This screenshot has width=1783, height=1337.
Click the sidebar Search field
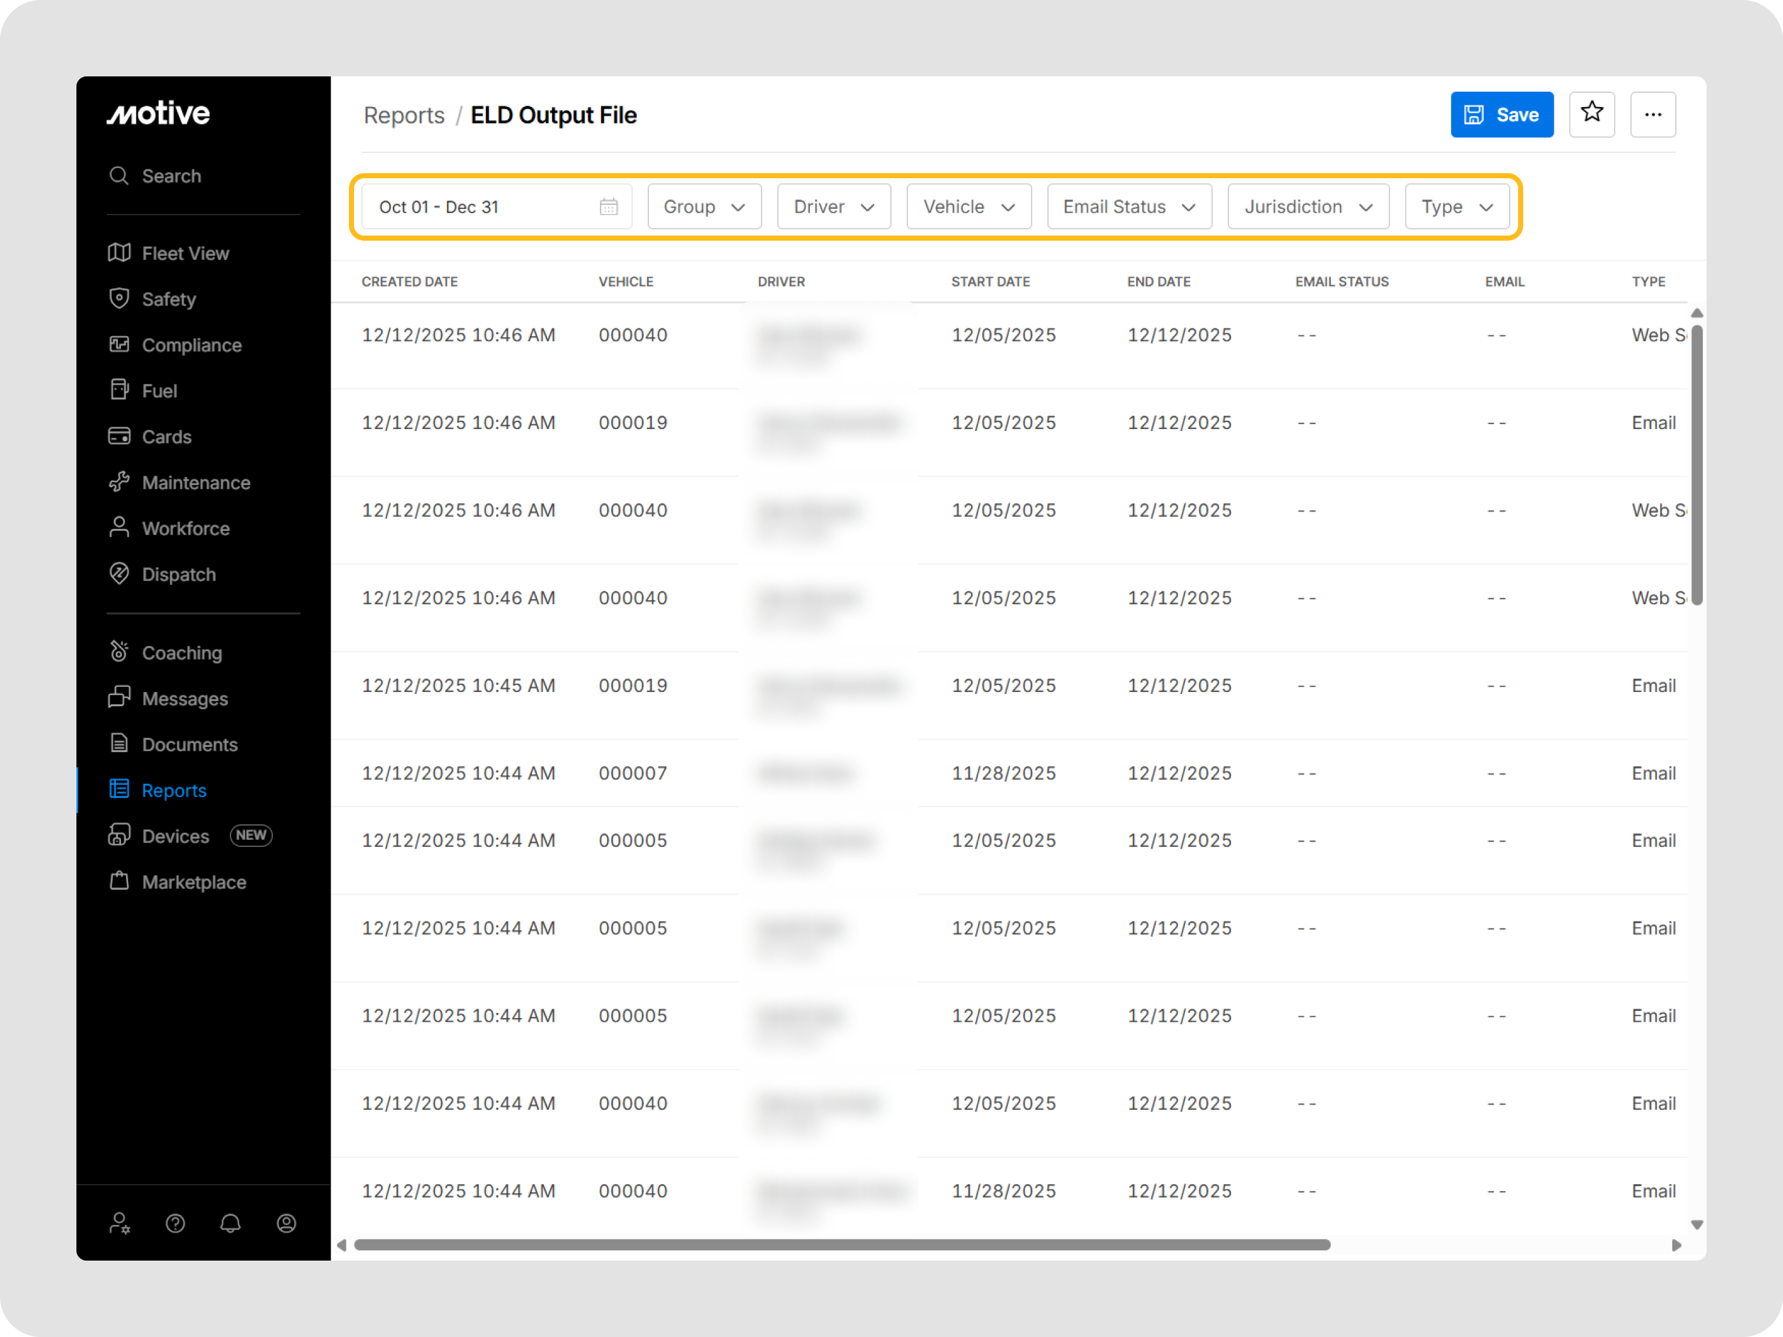171,176
